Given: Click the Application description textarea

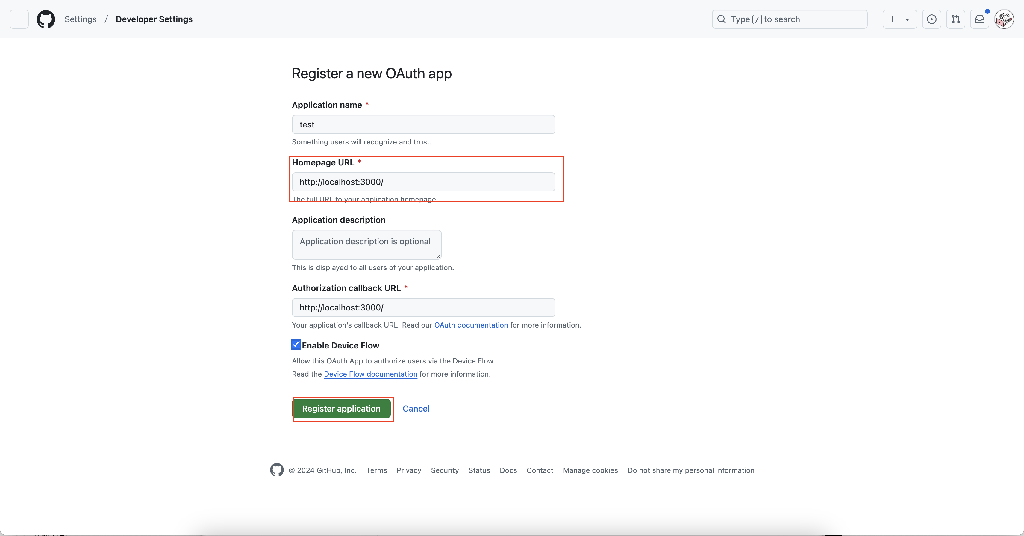Looking at the screenshot, I should point(366,245).
